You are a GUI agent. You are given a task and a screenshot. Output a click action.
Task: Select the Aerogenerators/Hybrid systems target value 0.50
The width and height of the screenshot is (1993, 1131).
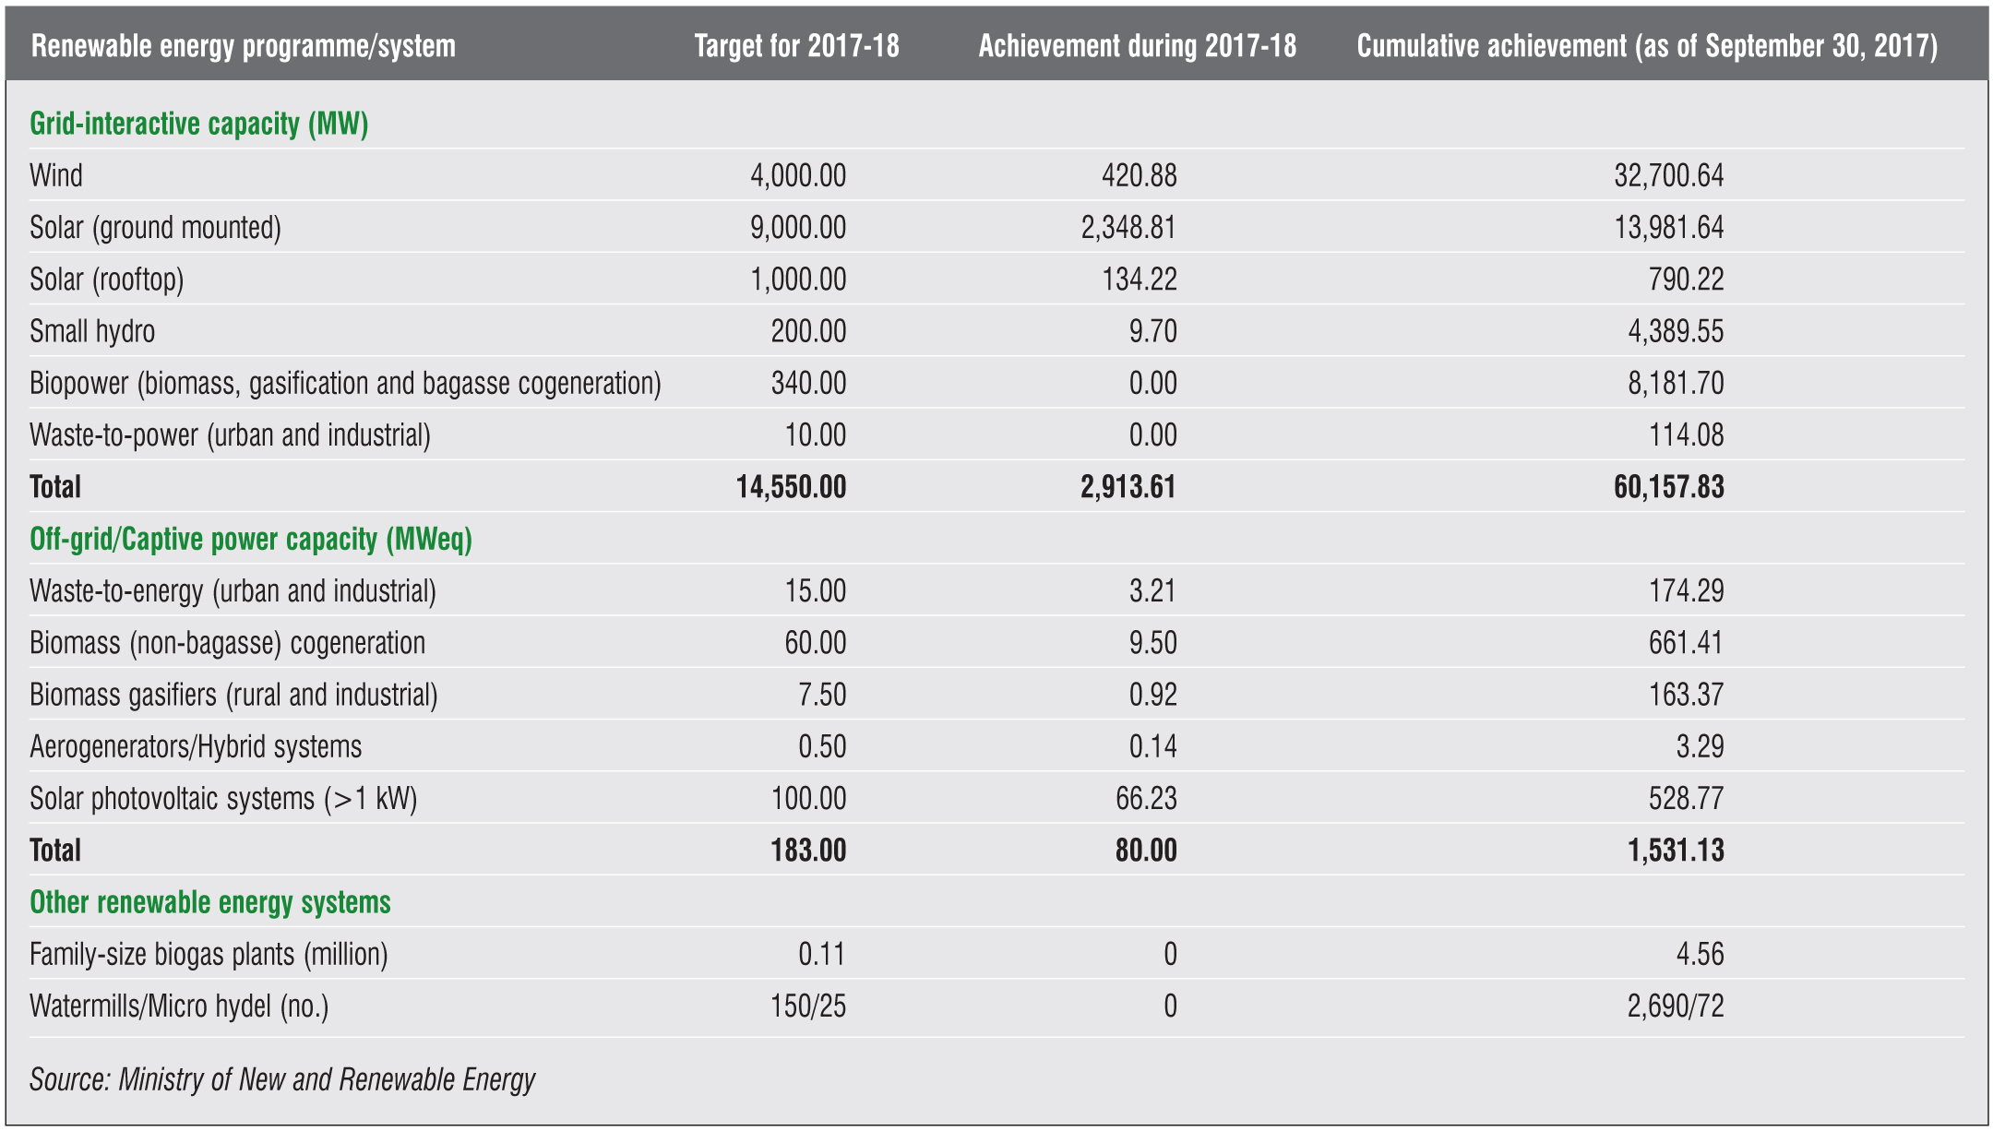pos(821,746)
